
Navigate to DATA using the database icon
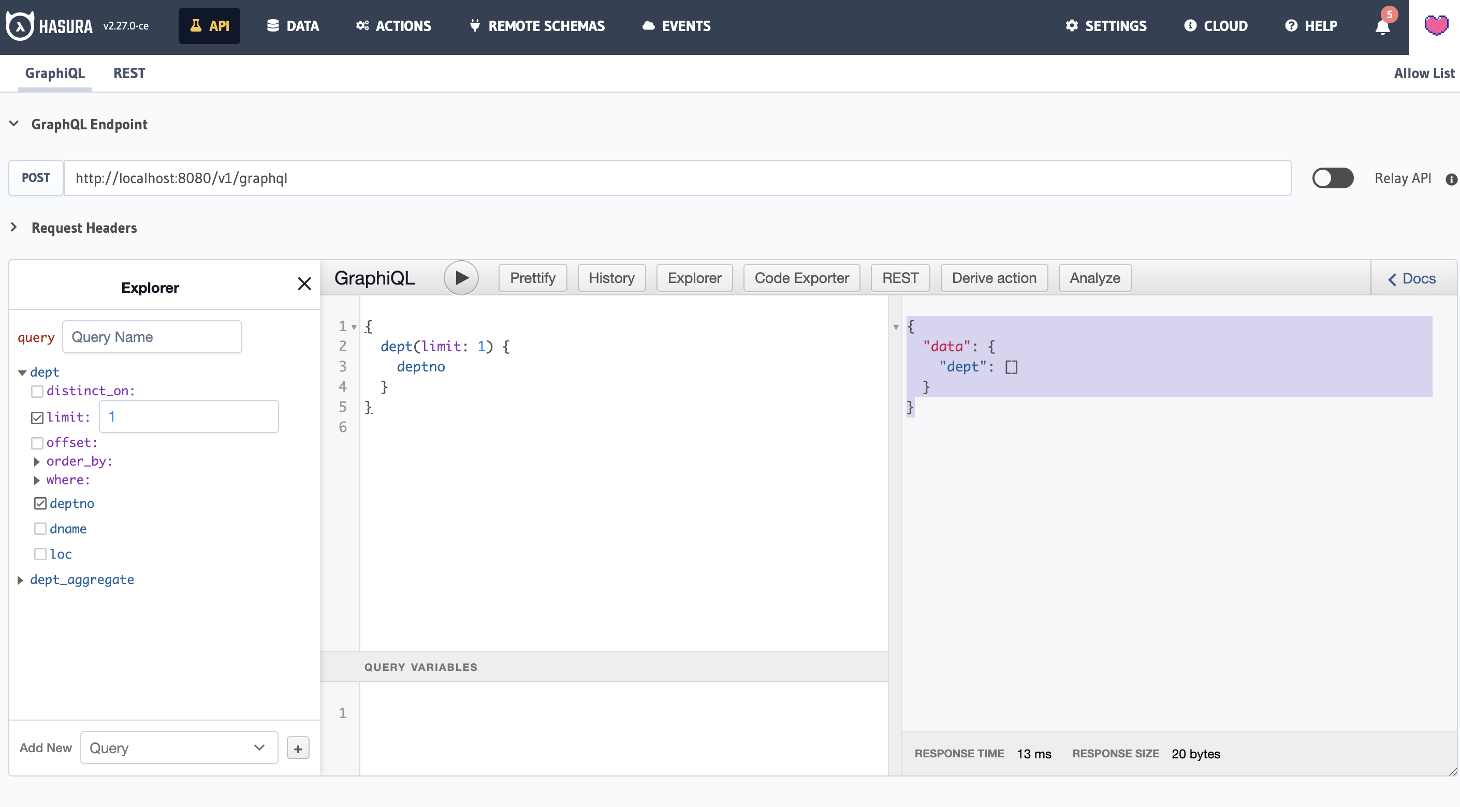point(292,25)
